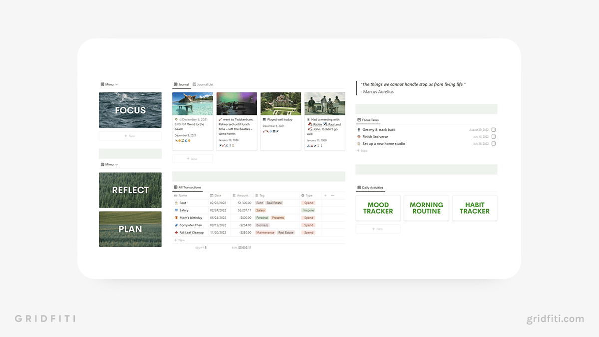The height and width of the screenshot is (337, 599).
Task: Click the $1,300.00 amount cell
Action: coord(242,203)
